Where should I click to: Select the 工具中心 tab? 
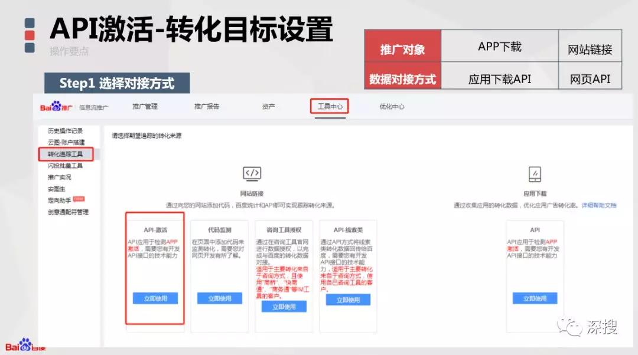[x=330, y=106]
